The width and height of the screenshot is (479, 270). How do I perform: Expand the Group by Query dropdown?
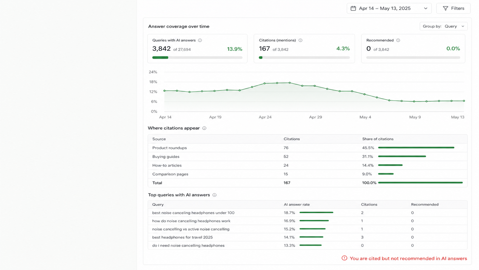point(443,26)
